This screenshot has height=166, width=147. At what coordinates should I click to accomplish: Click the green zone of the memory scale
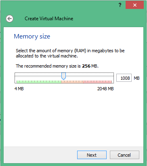tap(39, 82)
